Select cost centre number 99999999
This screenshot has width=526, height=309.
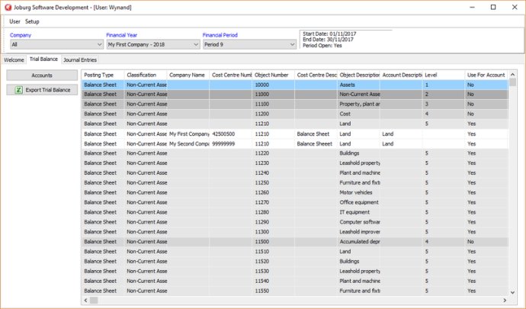[231, 143]
